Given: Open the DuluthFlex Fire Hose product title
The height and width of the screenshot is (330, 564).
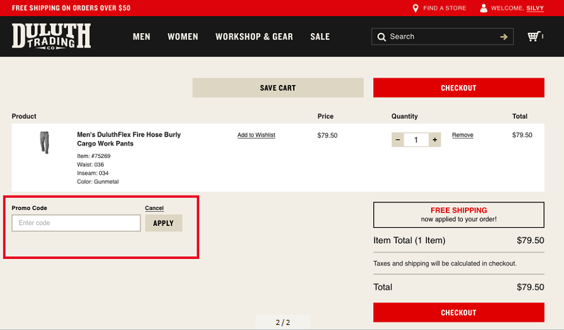Looking at the screenshot, I should [x=129, y=139].
